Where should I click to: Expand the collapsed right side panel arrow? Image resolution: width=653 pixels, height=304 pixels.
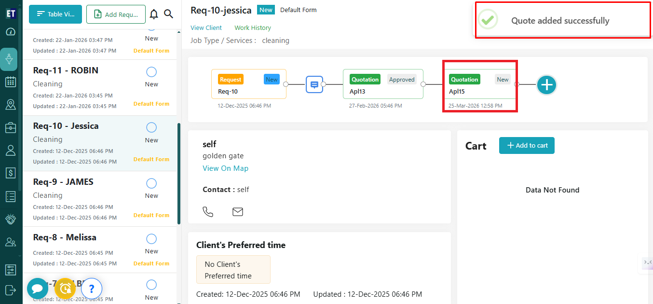647,262
